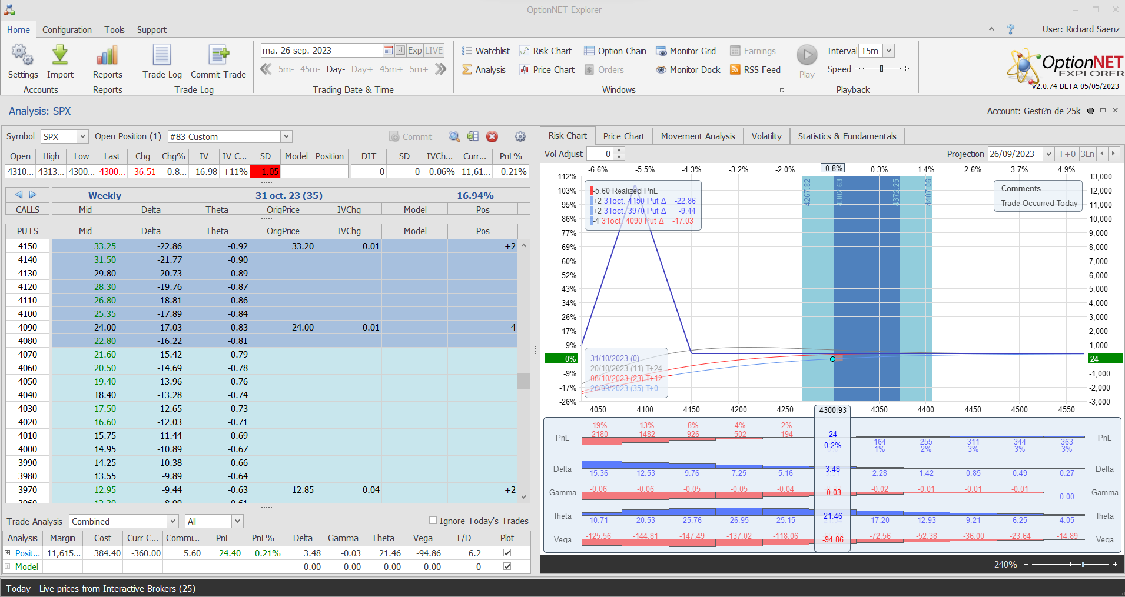Toggle the Plot checkbox for Position row
The height and width of the screenshot is (597, 1125).
[x=507, y=553]
